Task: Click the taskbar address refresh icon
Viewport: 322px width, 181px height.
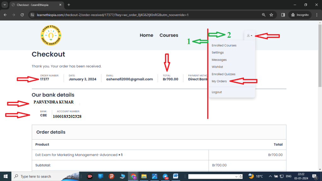Action: click(x=241, y=177)
